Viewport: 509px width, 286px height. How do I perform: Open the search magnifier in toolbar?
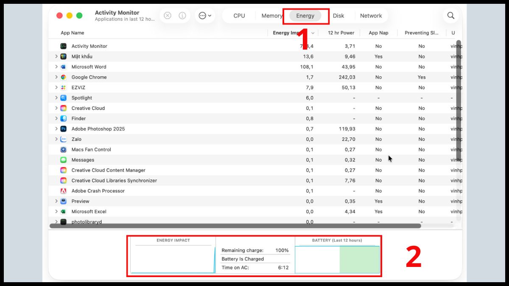pos(451,16)
